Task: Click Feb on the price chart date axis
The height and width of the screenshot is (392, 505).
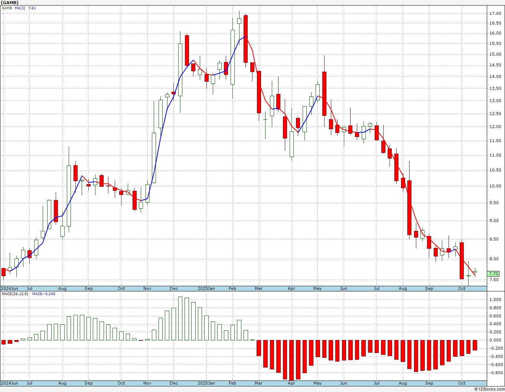Action: [232, 288]
